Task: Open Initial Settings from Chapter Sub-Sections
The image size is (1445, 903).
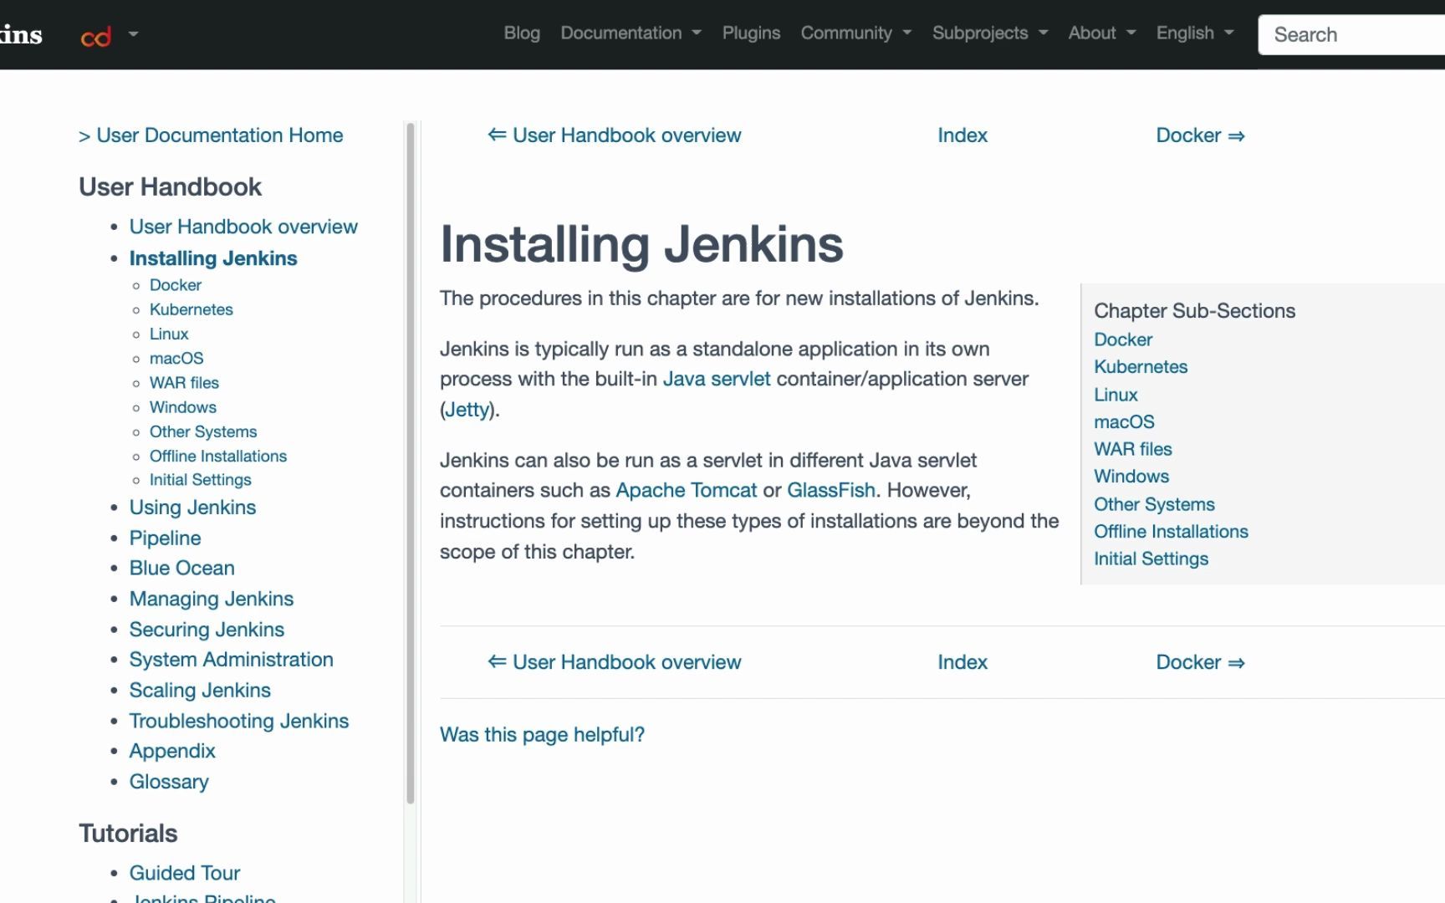Action: click(1151, 559)
